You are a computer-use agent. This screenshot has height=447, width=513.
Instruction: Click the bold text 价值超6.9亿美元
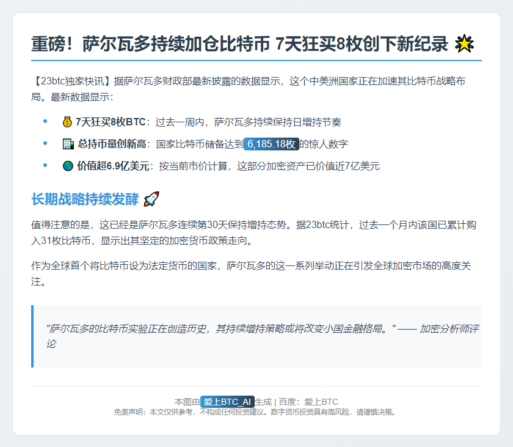pos(113,166)
